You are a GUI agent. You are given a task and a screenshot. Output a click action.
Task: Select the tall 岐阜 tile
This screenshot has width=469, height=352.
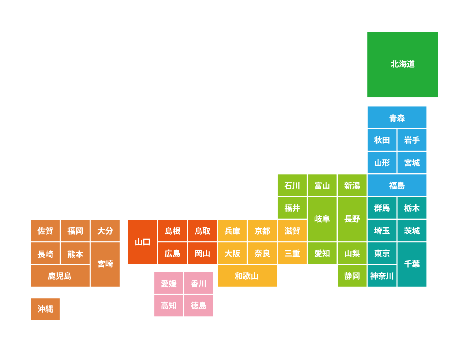click(322, 219)
